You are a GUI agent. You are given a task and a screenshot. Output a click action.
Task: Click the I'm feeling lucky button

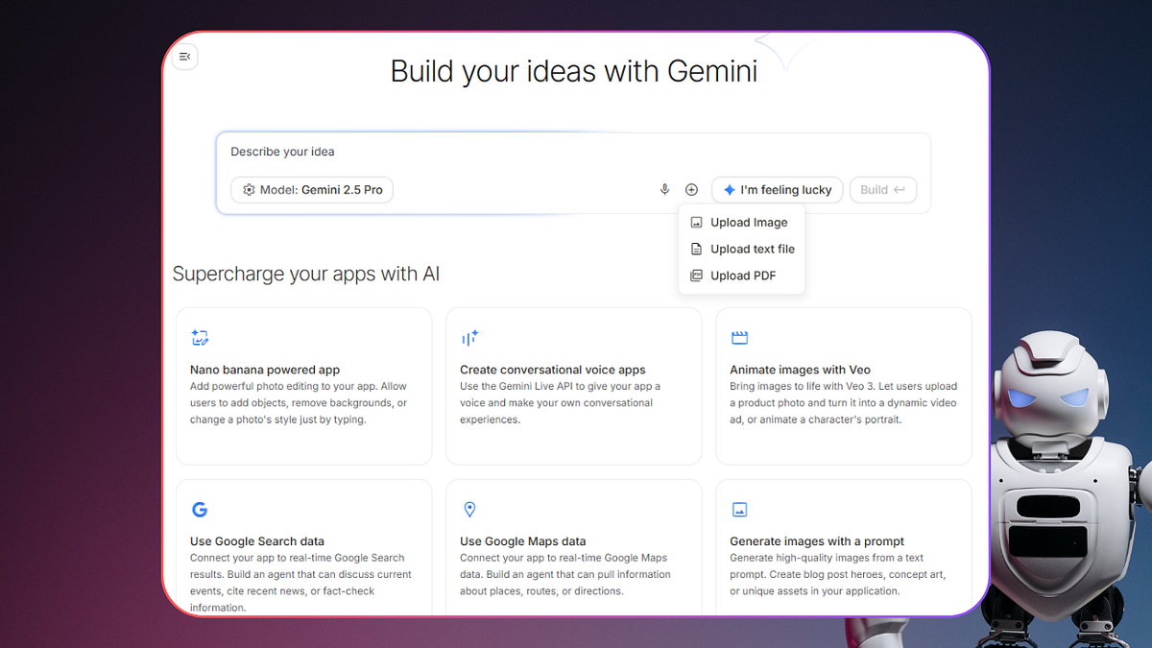pos(778,190)
